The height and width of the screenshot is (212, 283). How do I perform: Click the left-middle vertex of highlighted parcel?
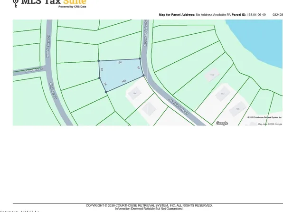[99, 78]
